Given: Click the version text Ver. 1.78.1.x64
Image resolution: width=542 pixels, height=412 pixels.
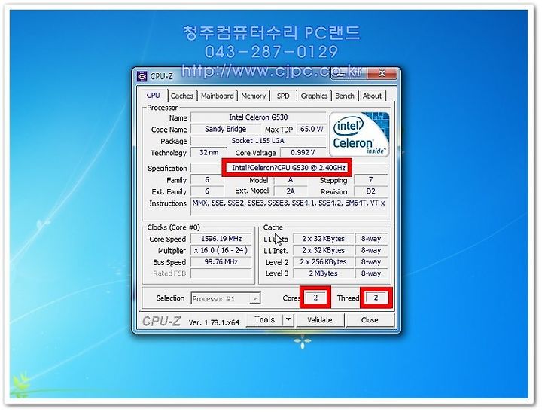Looking at the screenshot, I should (x=214, y=322).
